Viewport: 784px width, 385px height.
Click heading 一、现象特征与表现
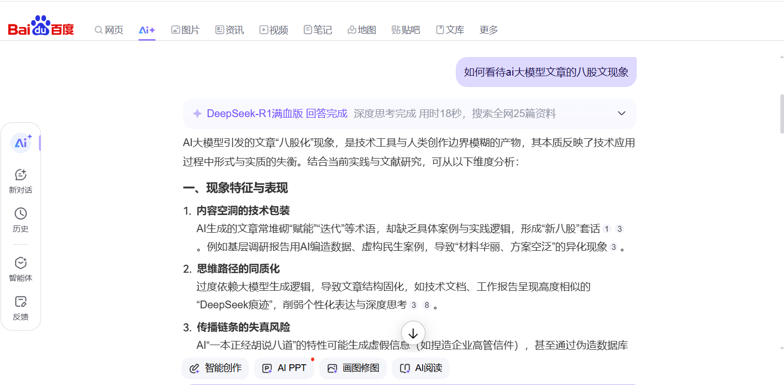pos(235,188)
